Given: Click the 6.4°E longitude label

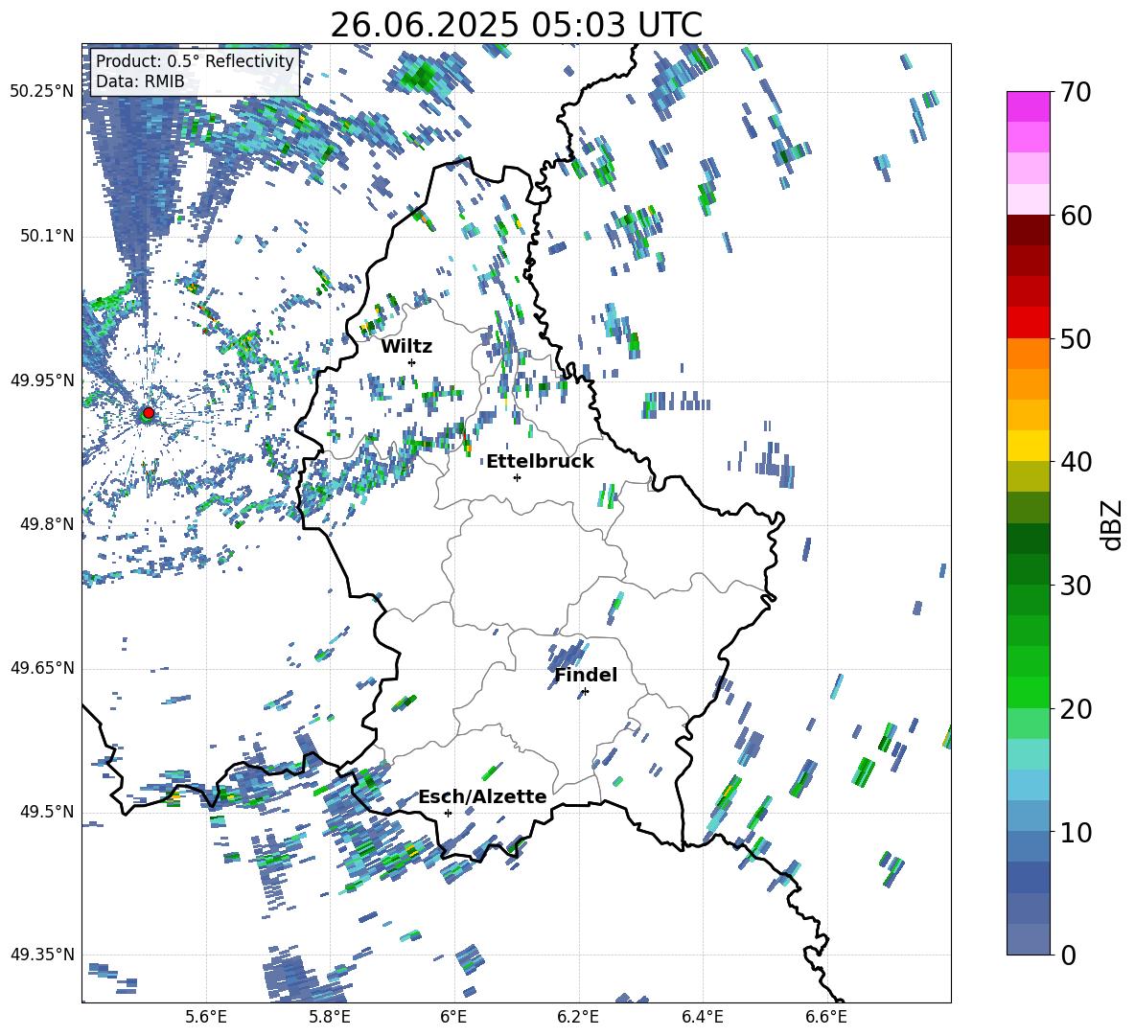Looking at the screenshot, I should pyautogui.click(x=702, y=1018).
